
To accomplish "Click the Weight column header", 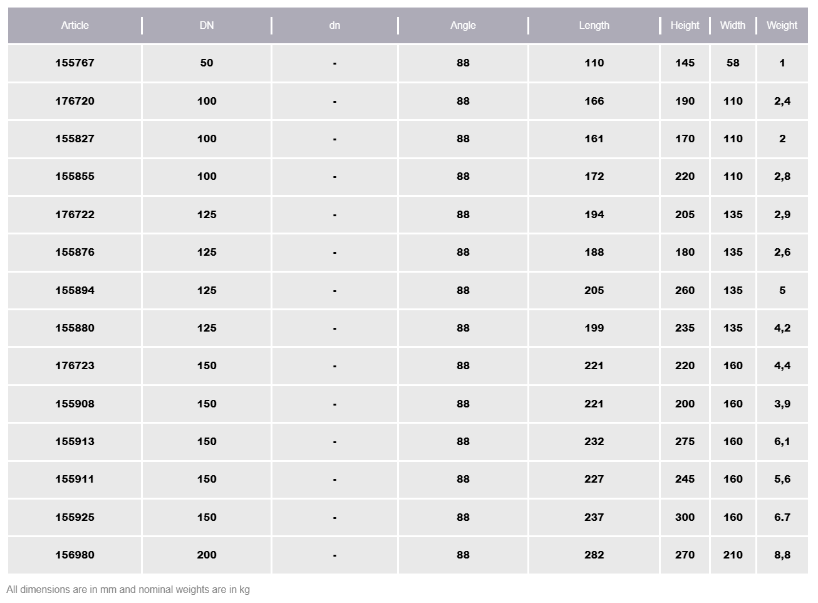I will pos(782,26).
